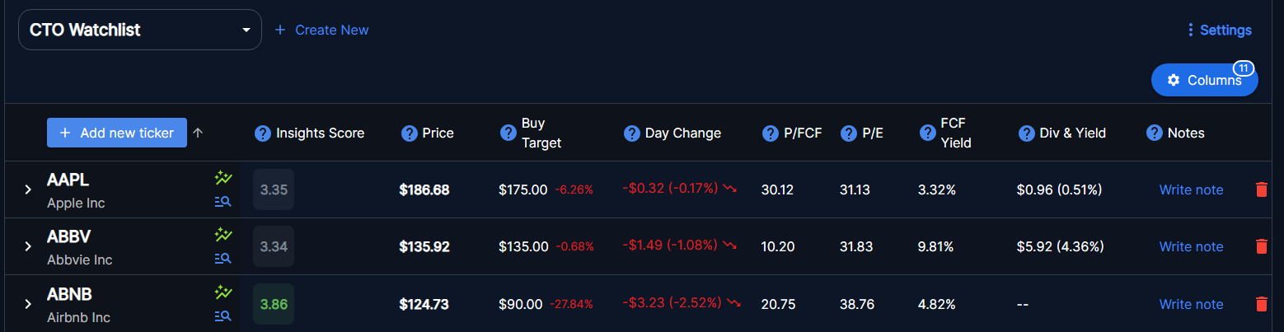
Task: Expand the AAPL row chevron
Action: click(x=28, y=189)
